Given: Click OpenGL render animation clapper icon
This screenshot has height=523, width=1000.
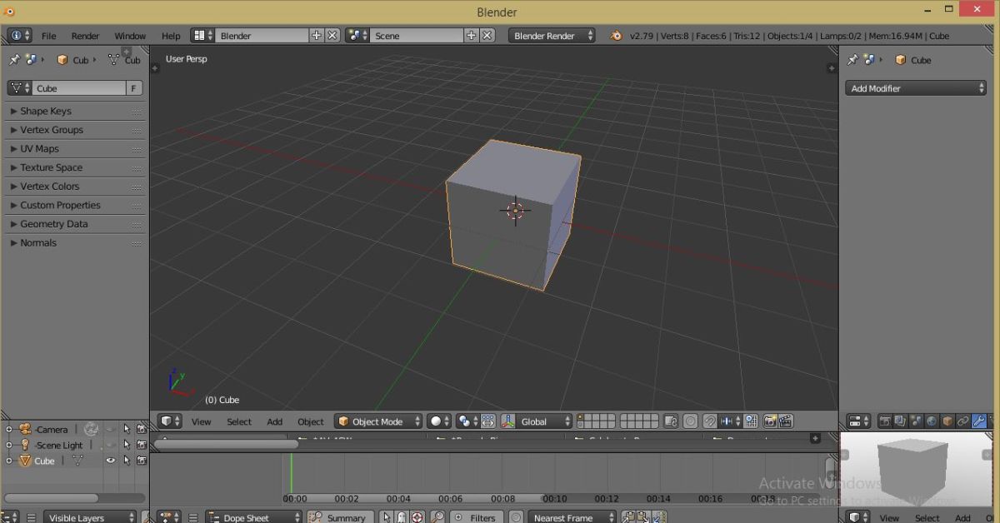Looking at the screenshot, I should click(785, 421).
